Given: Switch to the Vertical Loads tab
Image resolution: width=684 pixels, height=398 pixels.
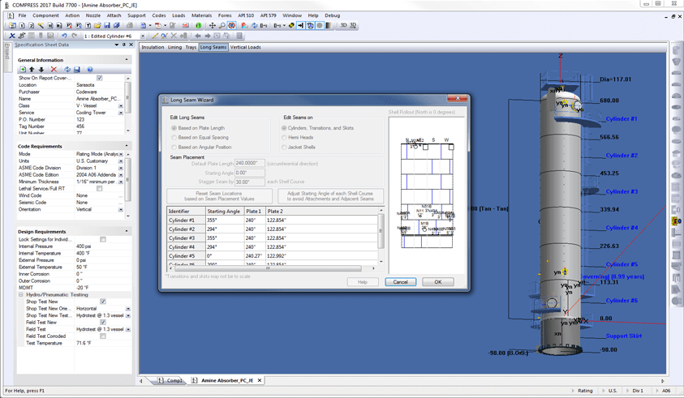Looking at the screenshot, I should tap(245, 47).
